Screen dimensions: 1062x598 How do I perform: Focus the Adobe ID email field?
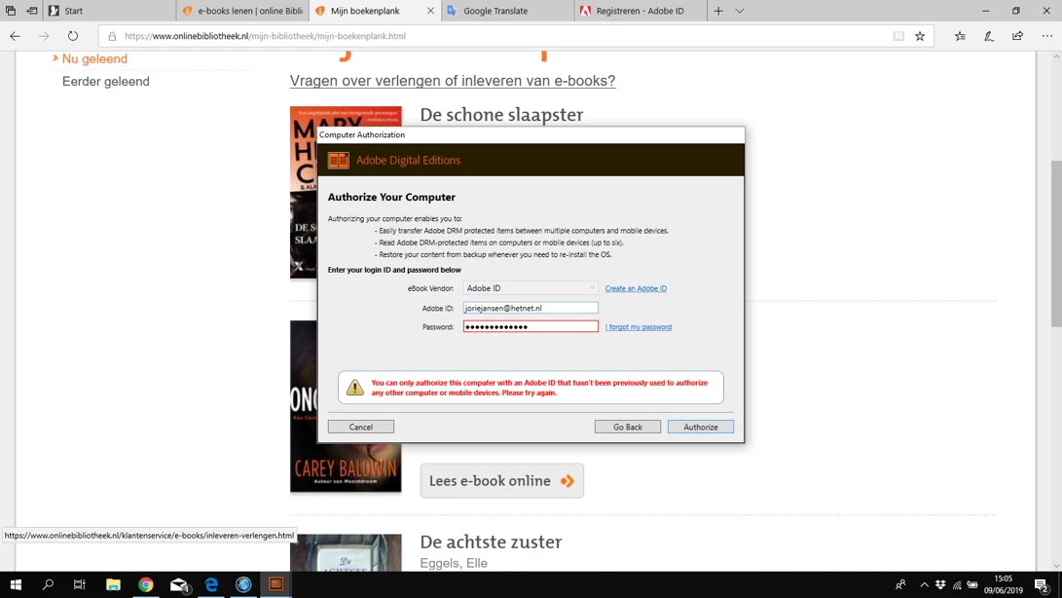[x=531, y=308]
